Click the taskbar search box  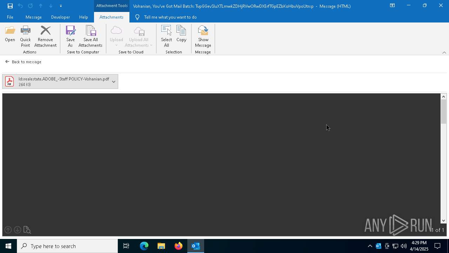click(x=67, y=246)
